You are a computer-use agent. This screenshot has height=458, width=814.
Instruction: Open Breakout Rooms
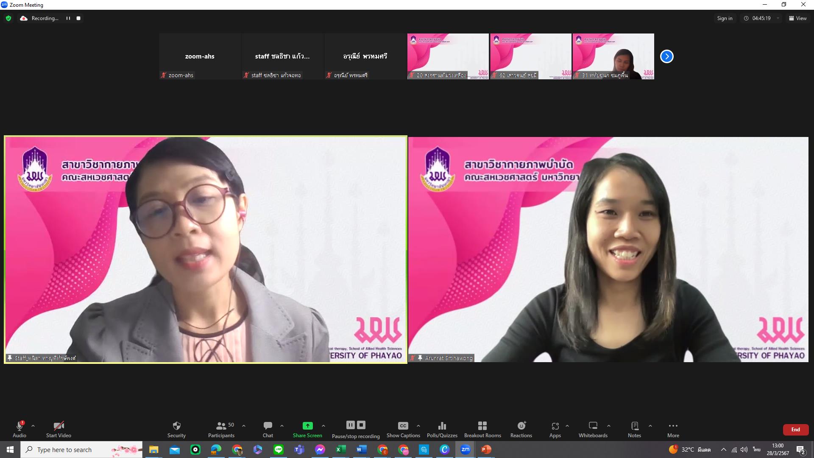482,429
